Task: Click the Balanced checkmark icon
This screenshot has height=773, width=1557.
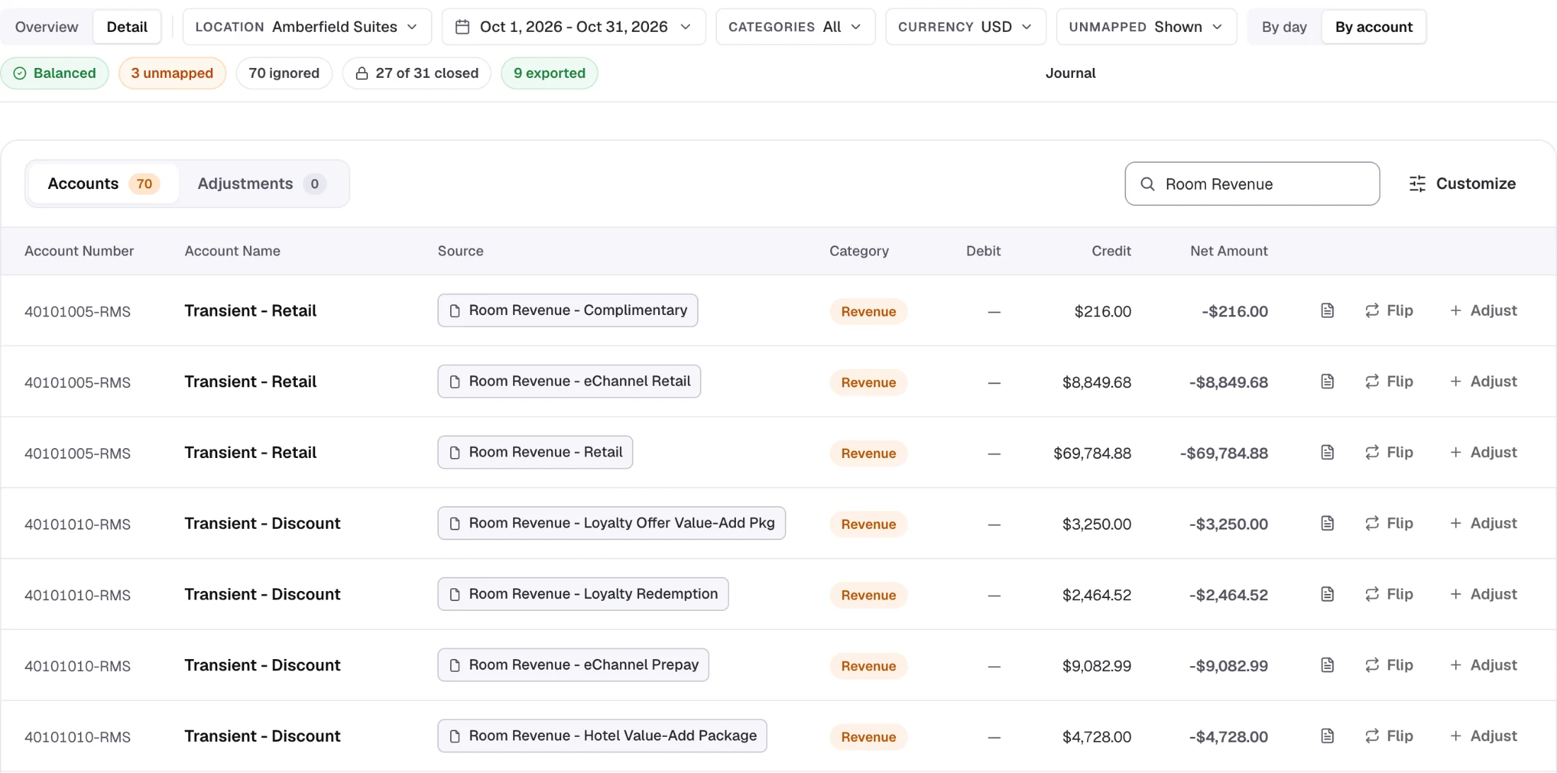Action: (20, 73)
